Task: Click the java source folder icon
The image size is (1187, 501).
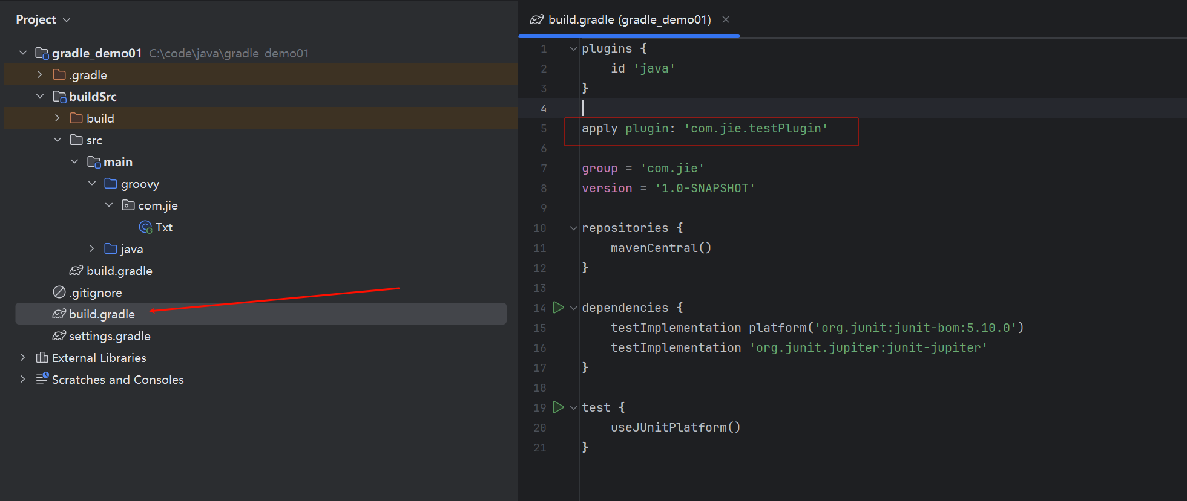Action: (111, 249)
